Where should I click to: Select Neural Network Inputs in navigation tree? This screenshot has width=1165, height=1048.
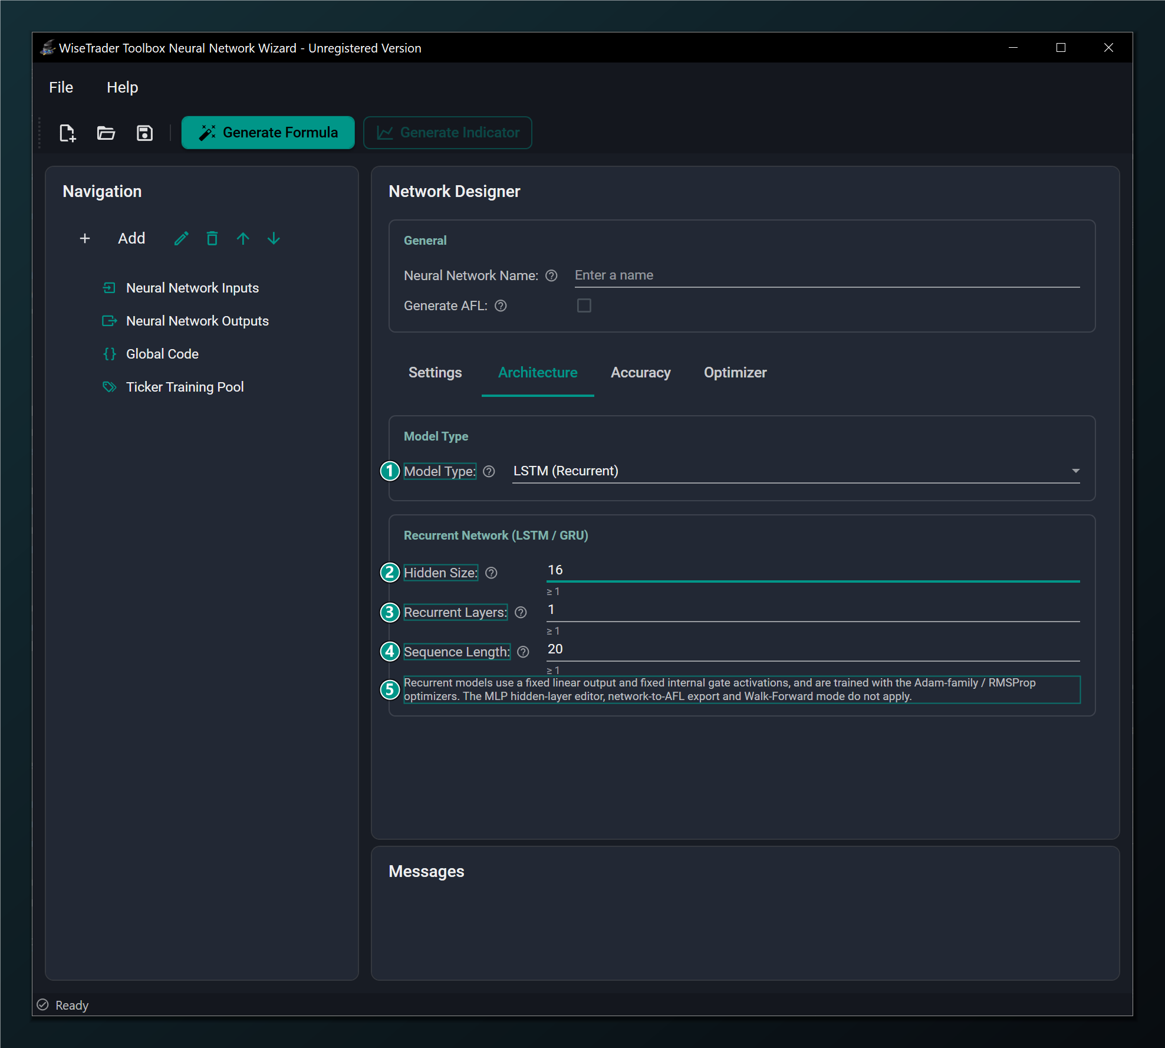192,288
